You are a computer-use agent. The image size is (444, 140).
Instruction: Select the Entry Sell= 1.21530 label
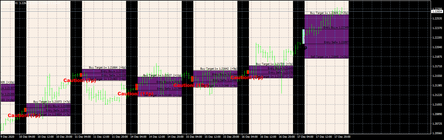tap(114, 75)
